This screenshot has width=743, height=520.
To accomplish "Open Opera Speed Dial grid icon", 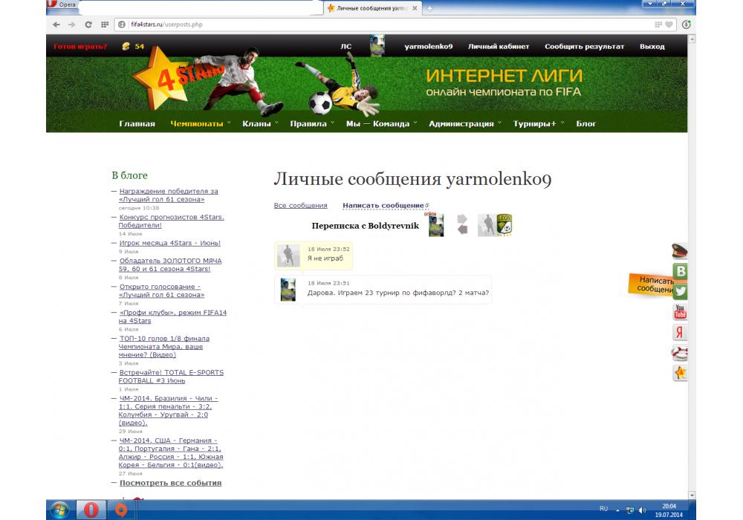I will click(105, 25).
